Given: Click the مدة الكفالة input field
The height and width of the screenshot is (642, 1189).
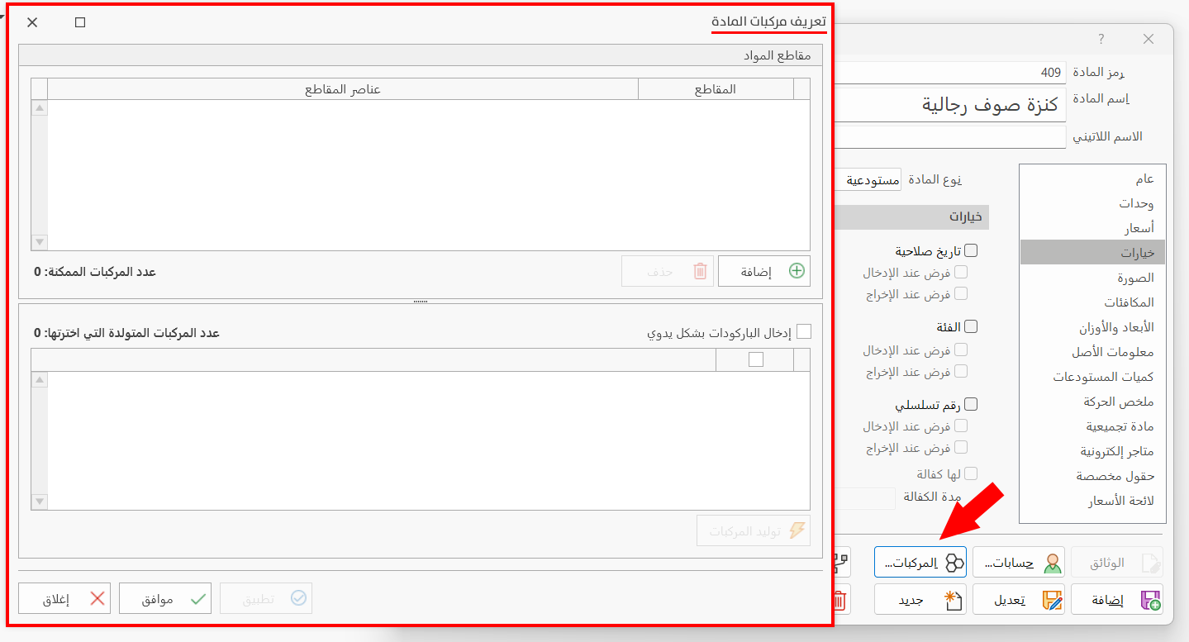Looking at the screenshot, I should [864, 497].
